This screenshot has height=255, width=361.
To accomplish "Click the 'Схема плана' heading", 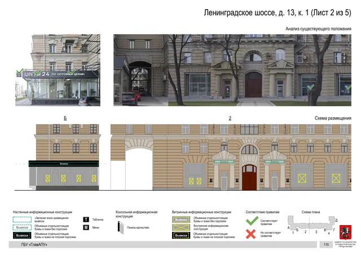I will 311,212.
